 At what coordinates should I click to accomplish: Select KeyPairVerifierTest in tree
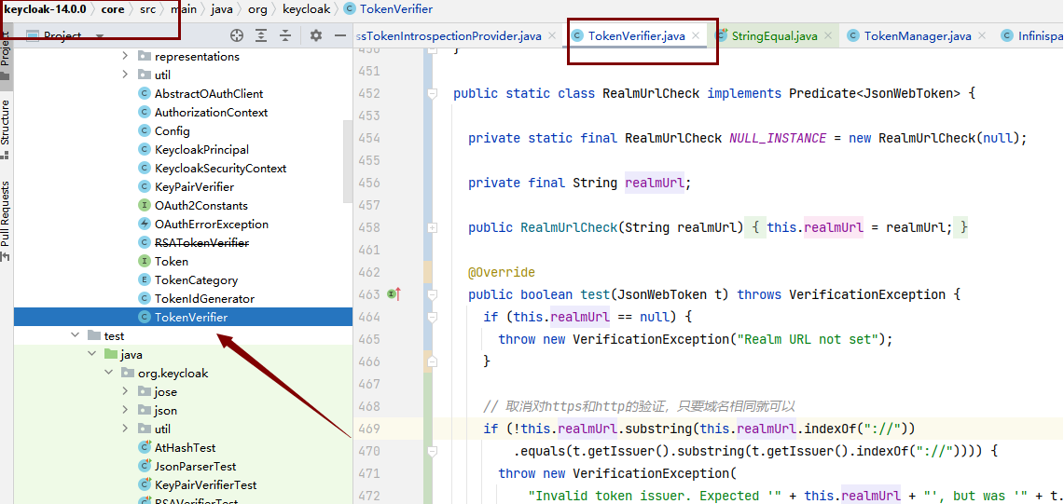point(205,485)
